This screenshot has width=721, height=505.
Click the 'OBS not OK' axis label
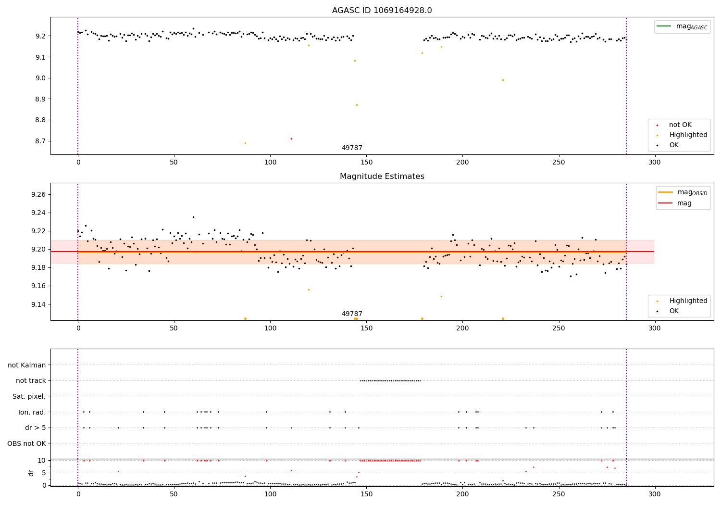click(x=27, y=443)
